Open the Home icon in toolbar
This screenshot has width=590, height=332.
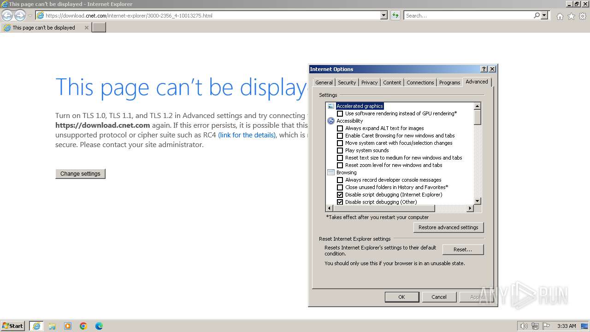coord(560,16)
